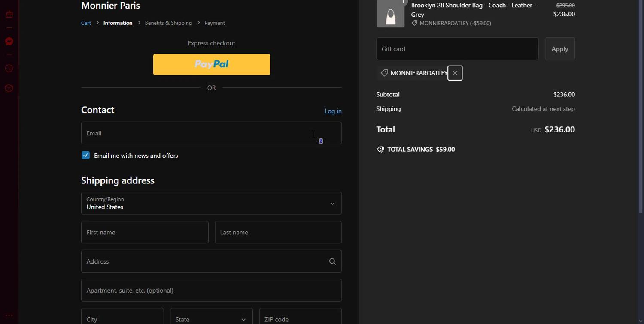Screen dimensions: 644x324
Task: Focus the Email input field
Action: 211,133
